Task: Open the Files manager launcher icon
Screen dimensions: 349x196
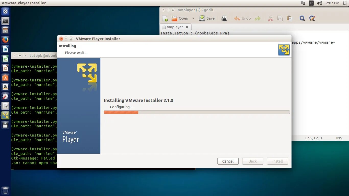Action: pyautogui.click(x=5, y=30)
